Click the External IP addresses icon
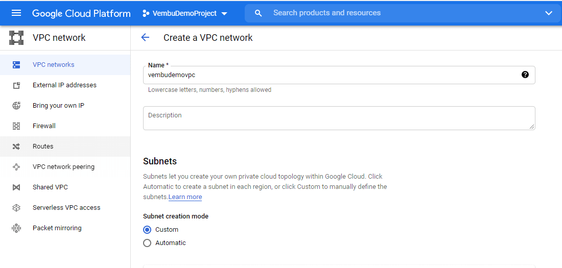This screenshot has width=562, height=268. (16, 85)
